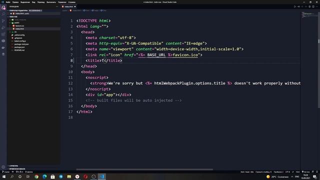Open the Run and Debug view

tap(3, 27)
